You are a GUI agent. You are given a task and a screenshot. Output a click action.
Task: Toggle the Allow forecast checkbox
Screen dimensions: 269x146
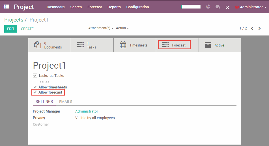[x=35, y=92]
